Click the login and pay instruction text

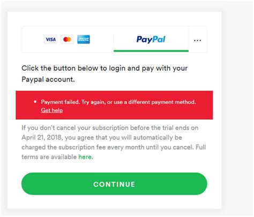[x=104, y=73]
